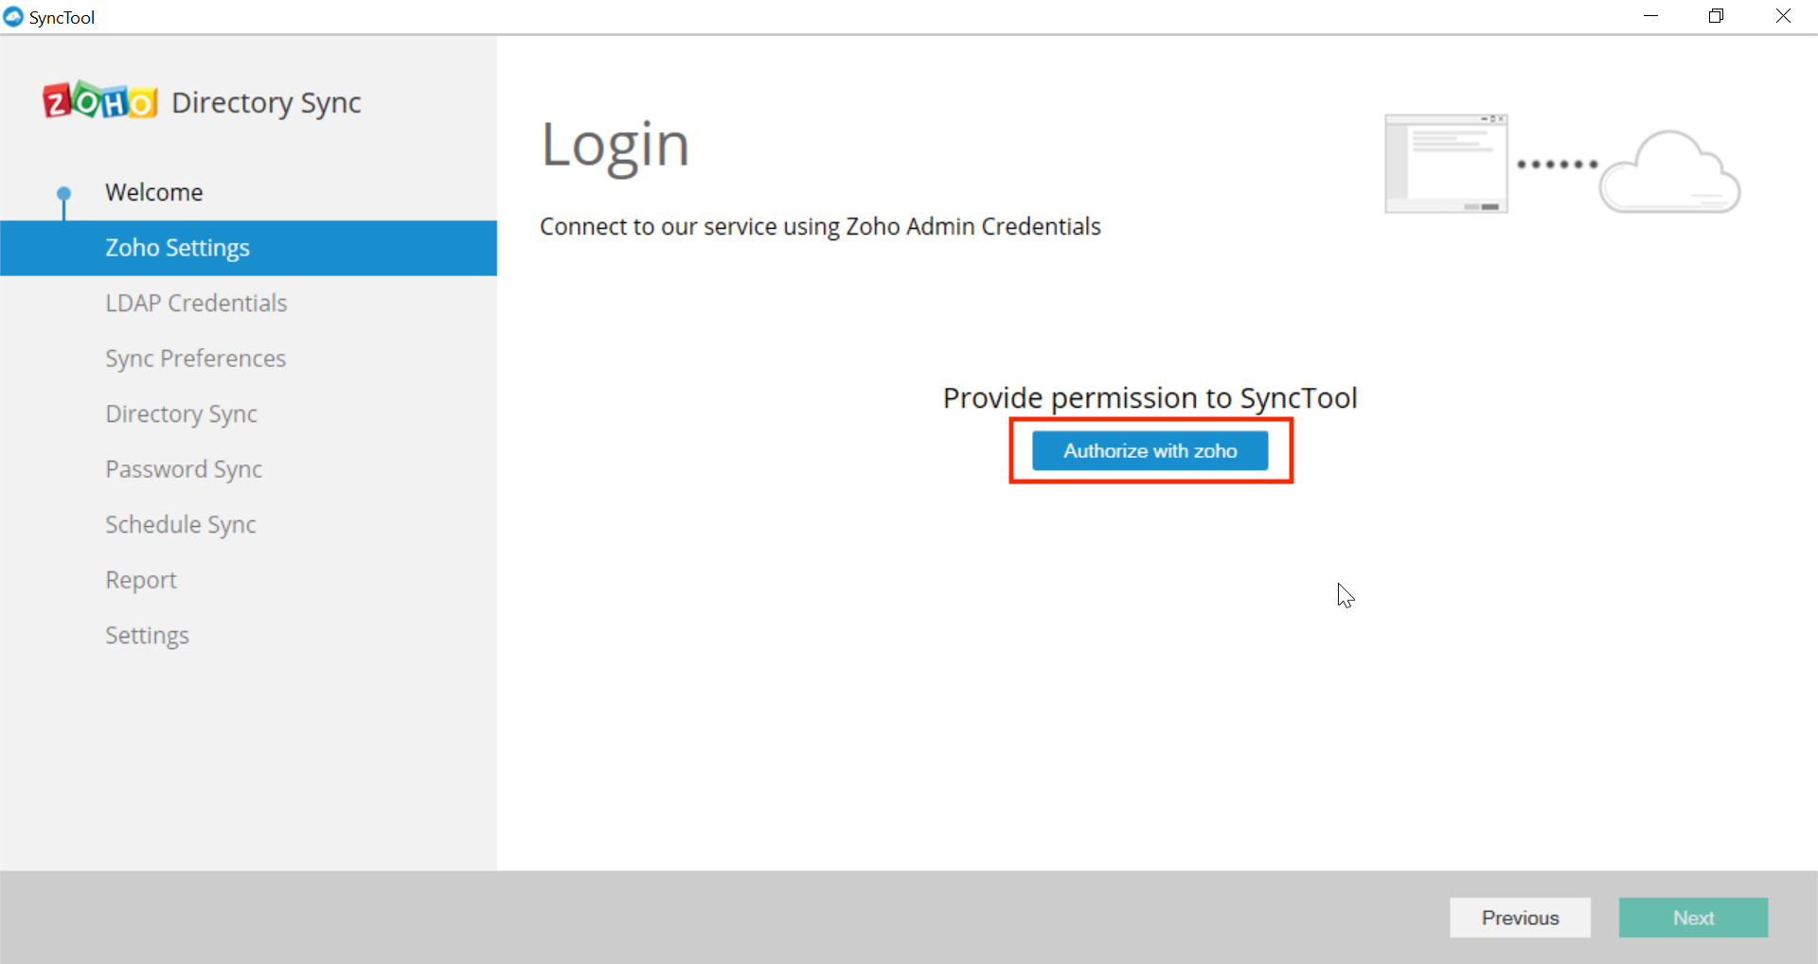Click the Authorize with zoho button

(1150, 450)
